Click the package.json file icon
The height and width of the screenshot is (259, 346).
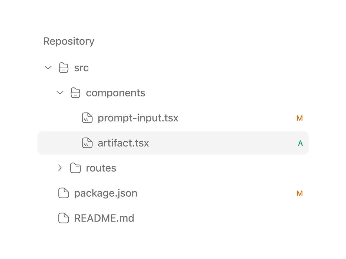(x=64, y=193)
